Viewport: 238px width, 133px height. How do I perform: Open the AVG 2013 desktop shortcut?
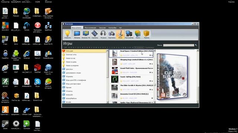[x=5, y=26]
